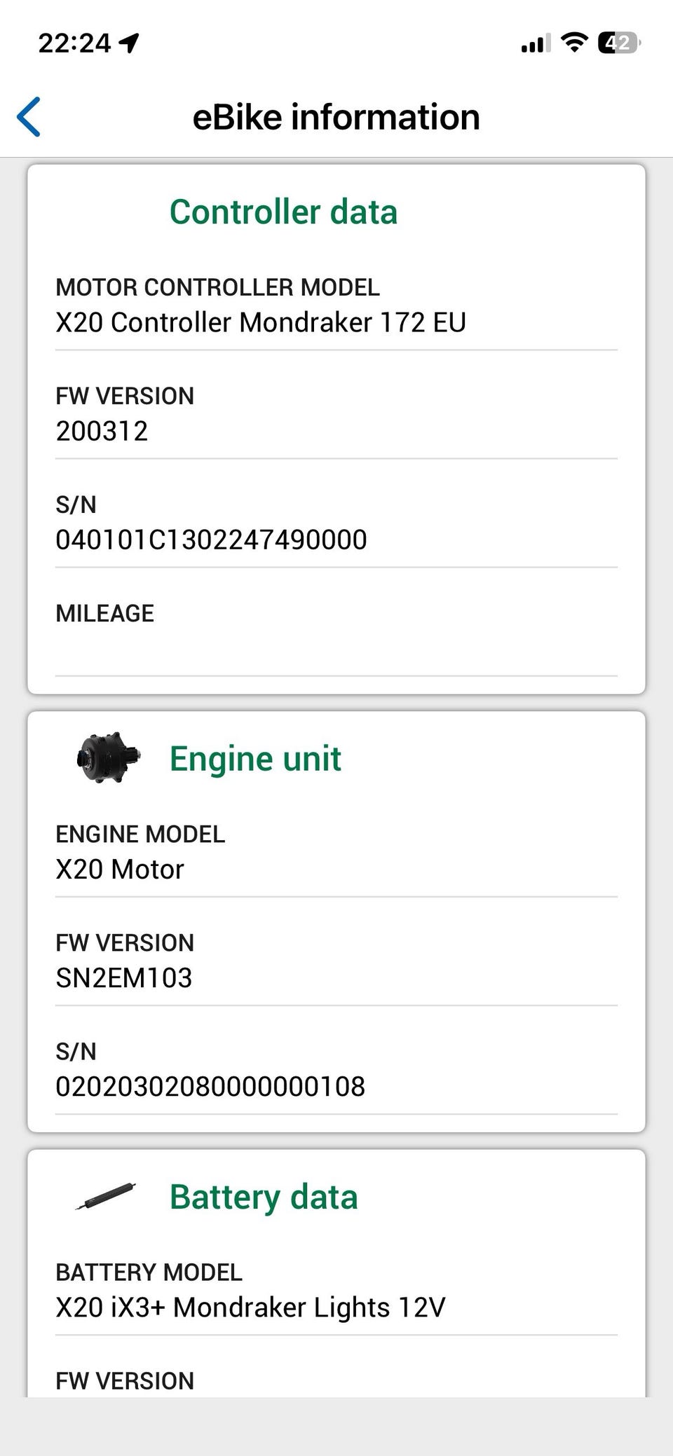This screenshot has height=1456, width=673.
Task: Tap the location arrow icon
Action: point(129,43)
